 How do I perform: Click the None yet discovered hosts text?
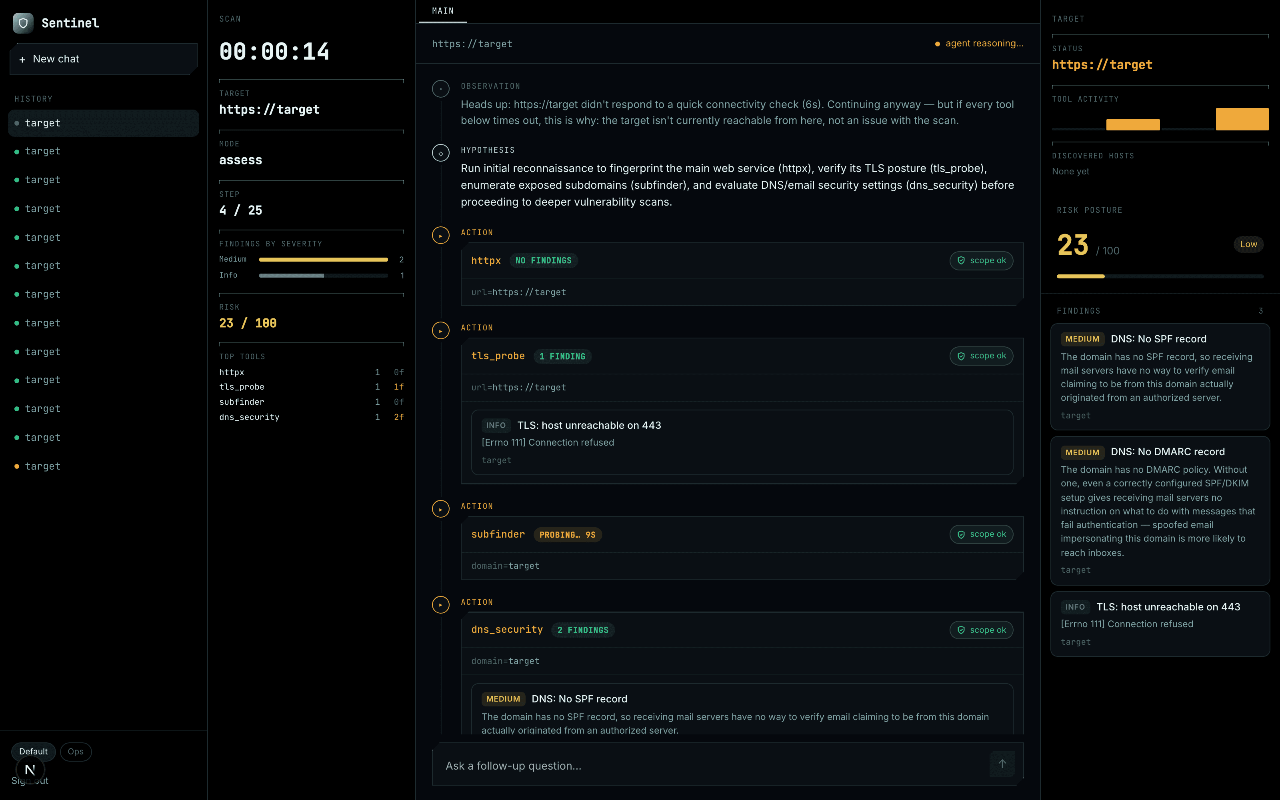coord(1070,172)
